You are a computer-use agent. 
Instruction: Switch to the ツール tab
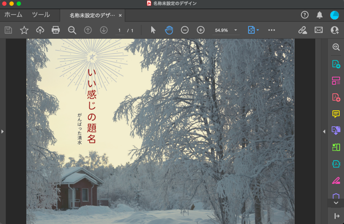click(x=41, y=15)
